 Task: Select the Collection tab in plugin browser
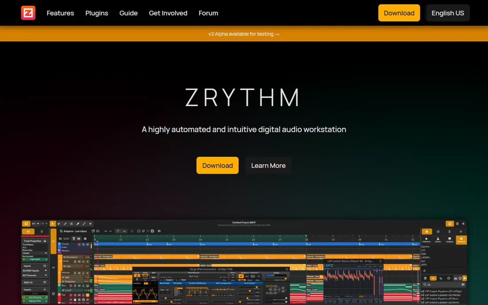click(x=426, y=240)
